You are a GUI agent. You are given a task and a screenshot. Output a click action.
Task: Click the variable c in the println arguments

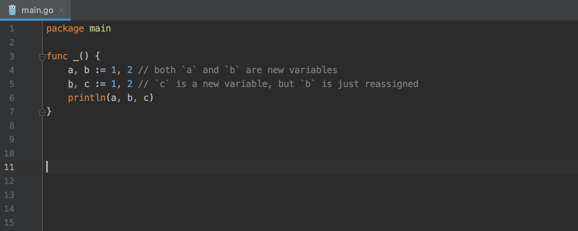(146, 98)
